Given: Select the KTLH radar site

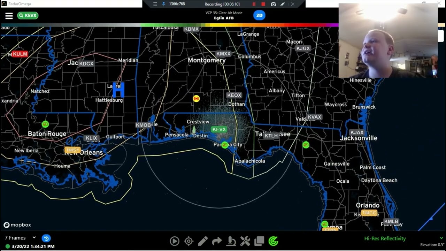Looking at the screenshot, I should [x=271, y=136].
